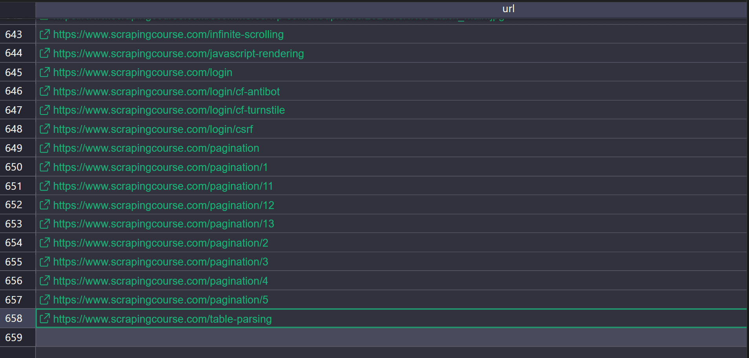Open the pagination/3 link
This screenshot has width=749, height=358.
click(161, 262)
